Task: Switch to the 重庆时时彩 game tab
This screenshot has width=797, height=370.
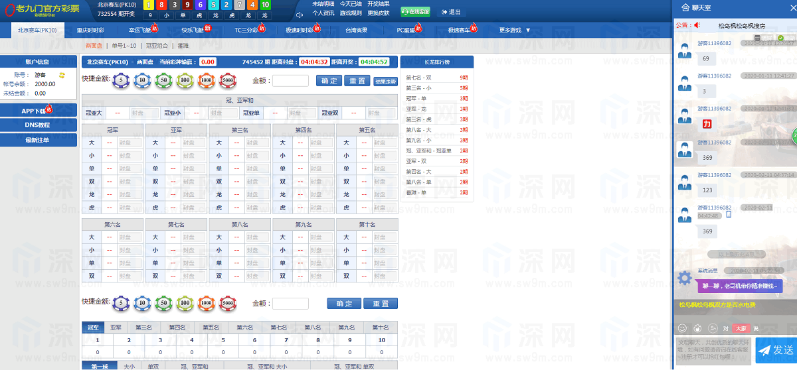Action: [90, 30]
